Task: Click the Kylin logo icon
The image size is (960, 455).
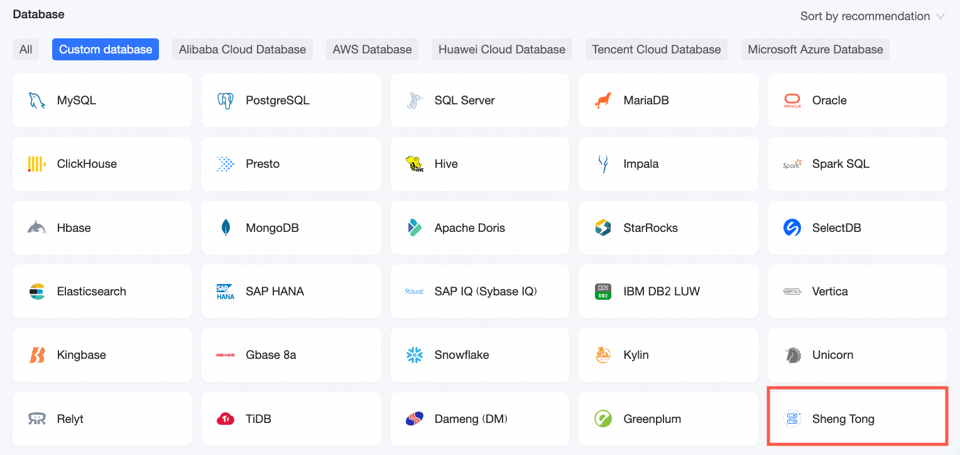Action: pyautogui.click(x=603, y=355)
